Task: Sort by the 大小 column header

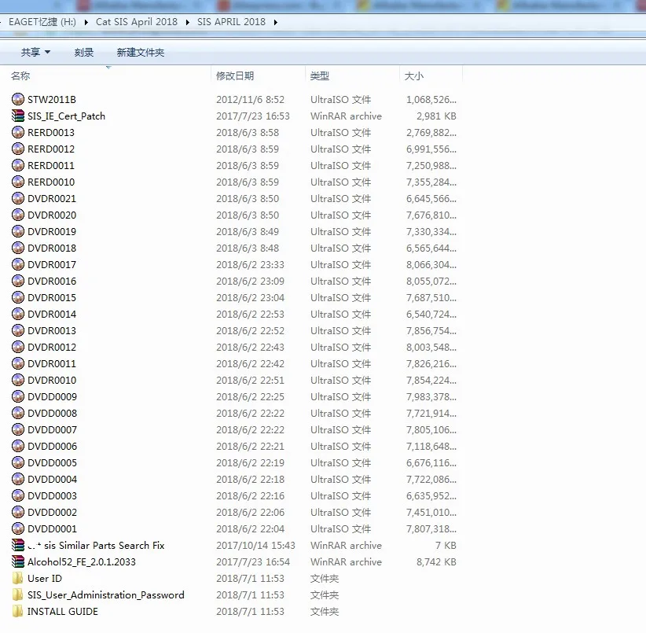Action: tap(414, 75)
